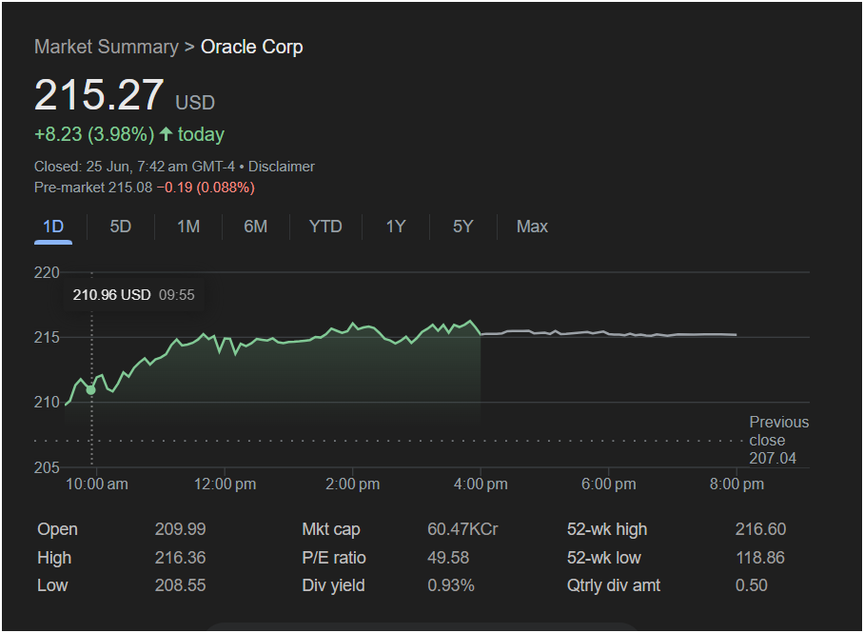Viewport: 864px width, 633px height.
Task: Click the 52-wk high label
Action: [x=607, y=529]
